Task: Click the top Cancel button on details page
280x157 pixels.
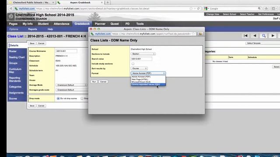Action: pos(41,44)
